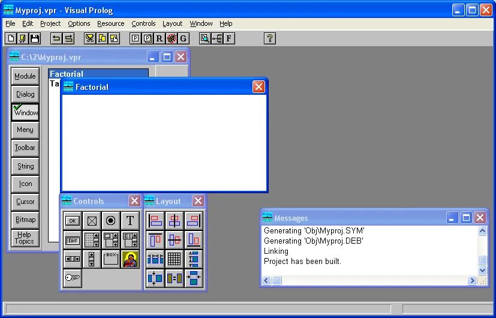Click Messages vertical scrollbar down arrow
This screenshot has width=496, height=318.
(482, 270)
